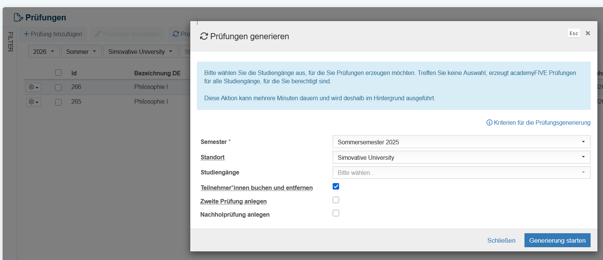
Task: Select checkbox for row 265
Action: click(58, 102)
